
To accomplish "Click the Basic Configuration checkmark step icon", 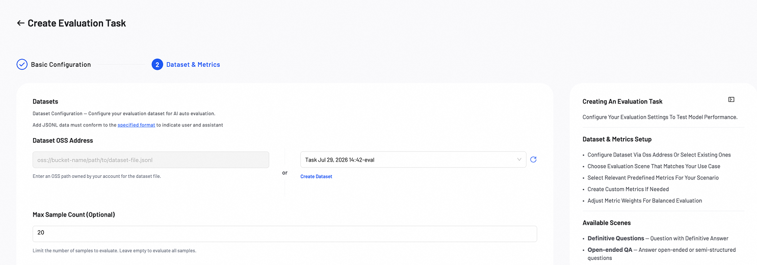I will tap(22, 64).
